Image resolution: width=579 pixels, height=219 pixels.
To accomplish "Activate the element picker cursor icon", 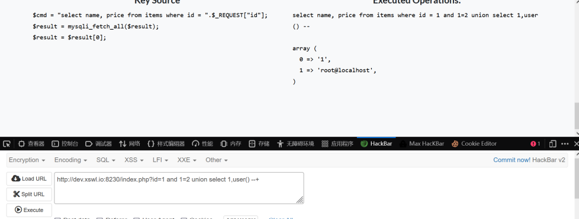I will [7, 144].
